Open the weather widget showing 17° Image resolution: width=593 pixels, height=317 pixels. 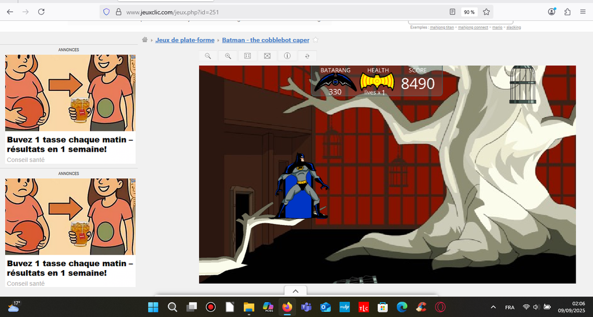[x=14, y=307]
